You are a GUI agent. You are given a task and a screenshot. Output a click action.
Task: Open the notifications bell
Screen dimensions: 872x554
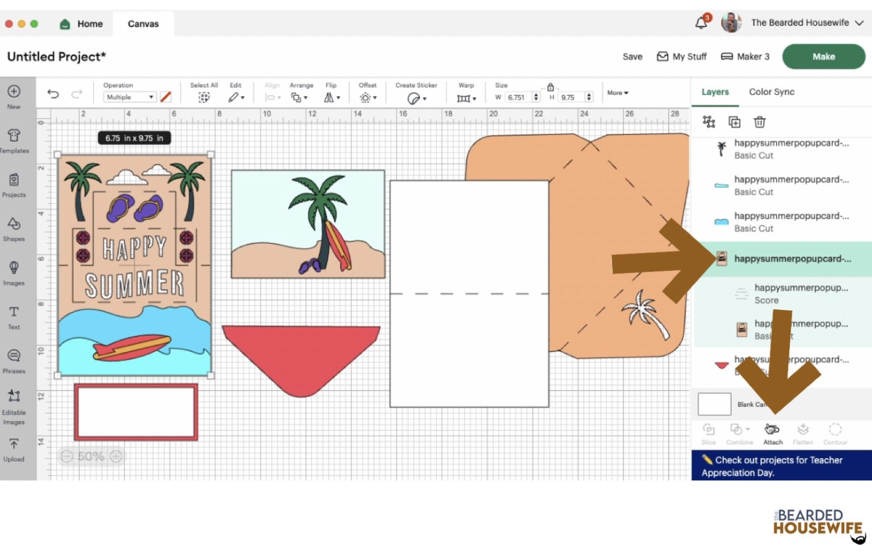[702, 23]
